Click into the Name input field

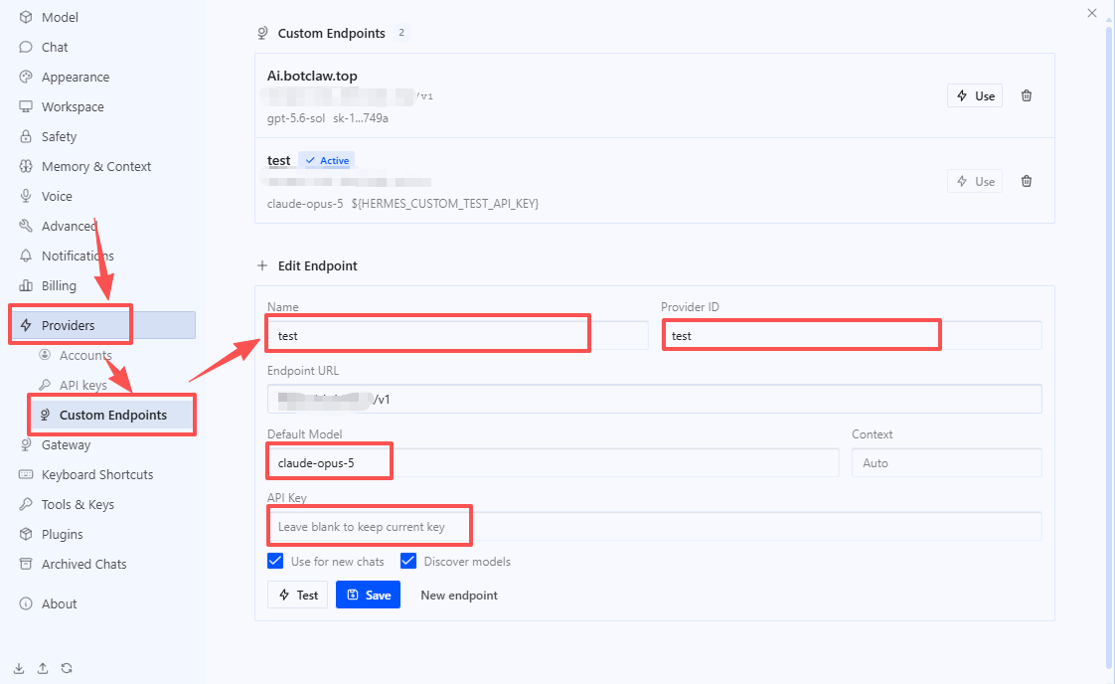pyautogui.click(x=458, y=335)
